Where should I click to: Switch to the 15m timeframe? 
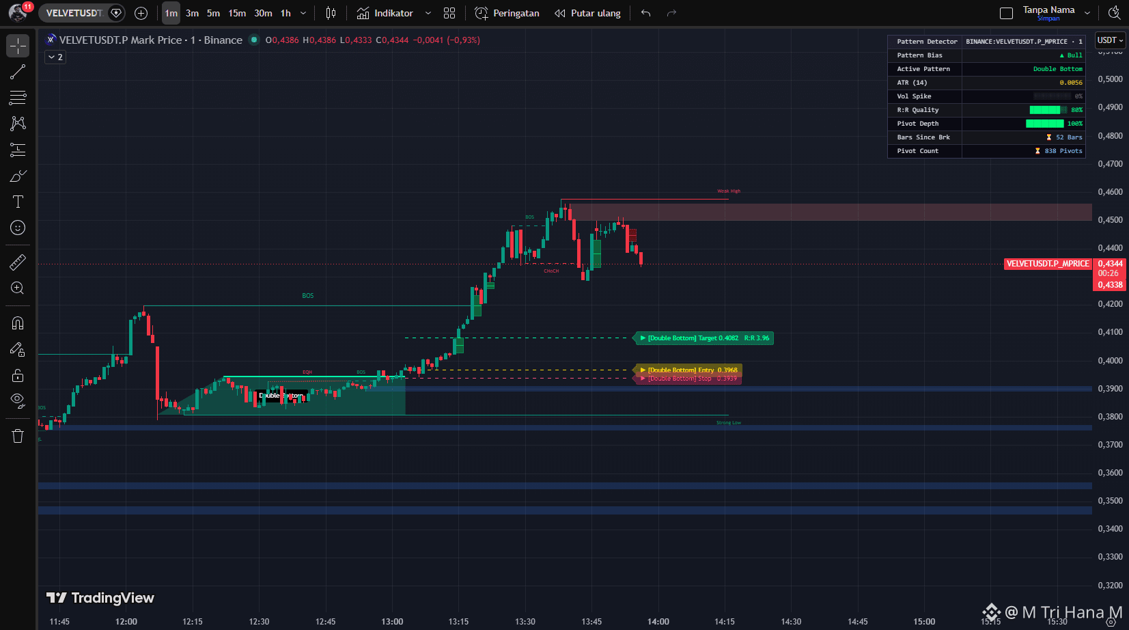pos(237,13)
